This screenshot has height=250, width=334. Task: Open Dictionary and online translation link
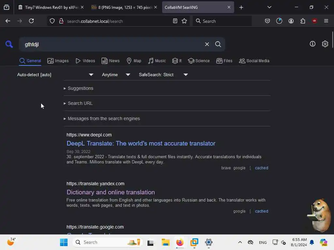click(111, 192)
